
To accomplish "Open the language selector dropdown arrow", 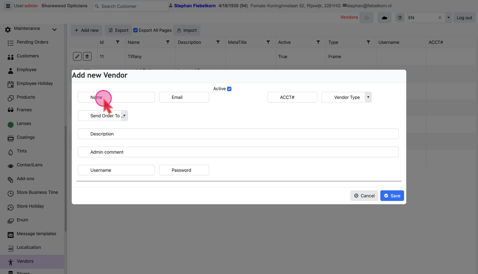I will coord(448,18).
